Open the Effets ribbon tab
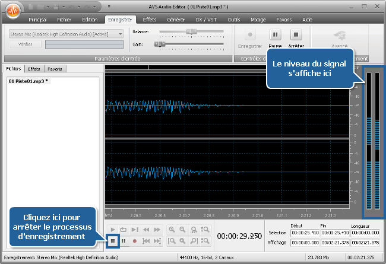The width and height of the screenshot is (386, 264). click(x=150, y=20)
